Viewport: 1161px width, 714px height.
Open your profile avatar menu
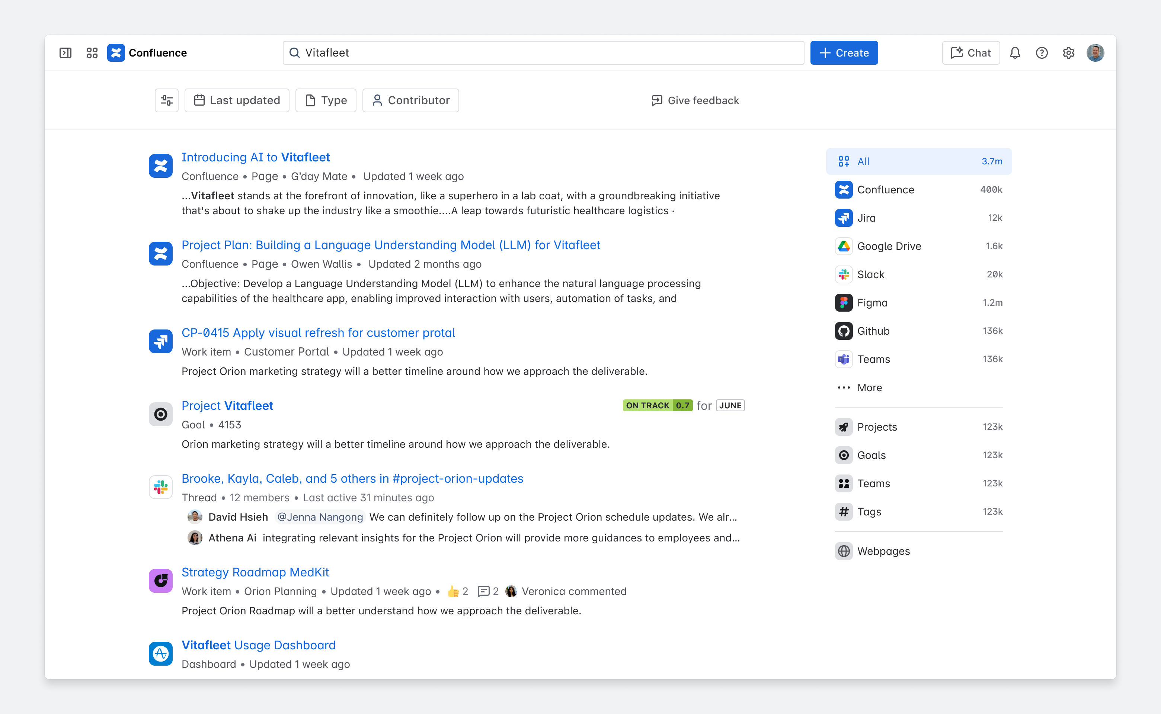click(x=1095, y=52)
